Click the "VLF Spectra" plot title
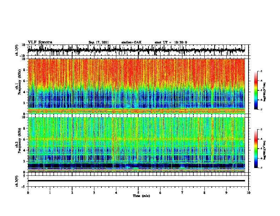 [40, 42]
